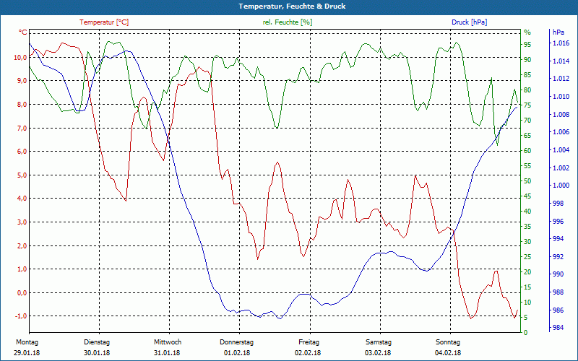
Task: Click the date '29.01.18'
Action: [27, 353]
